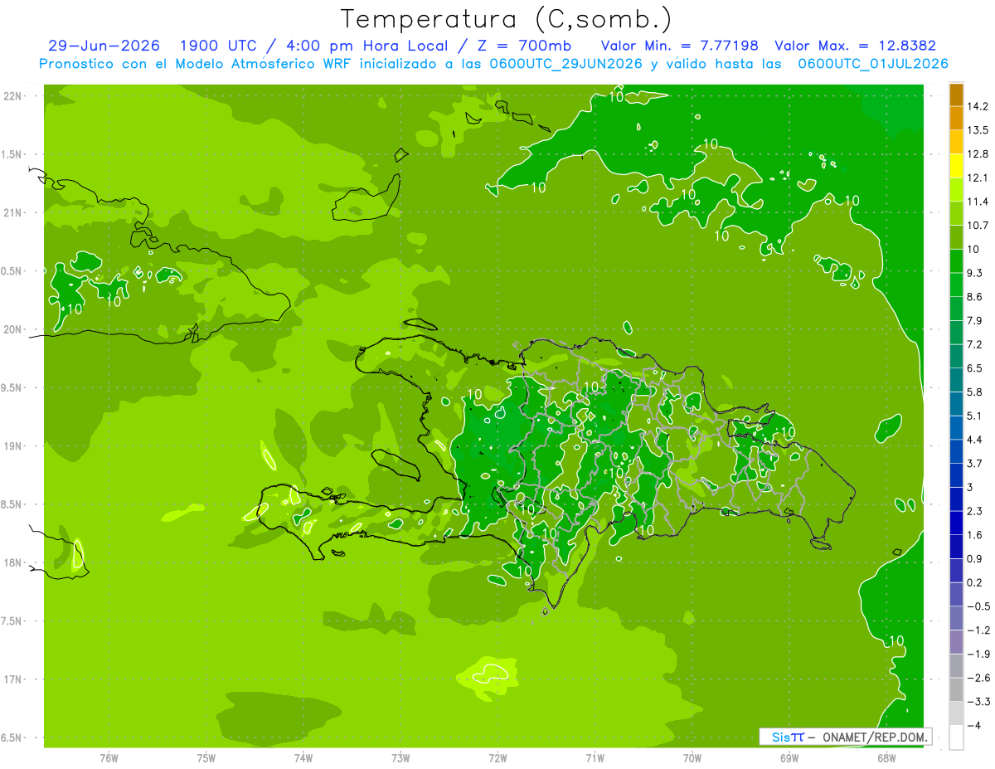Click the "18N" latitude label
Image resolution: width=995 pixels, height=769 pixels.
pos(14,562)
